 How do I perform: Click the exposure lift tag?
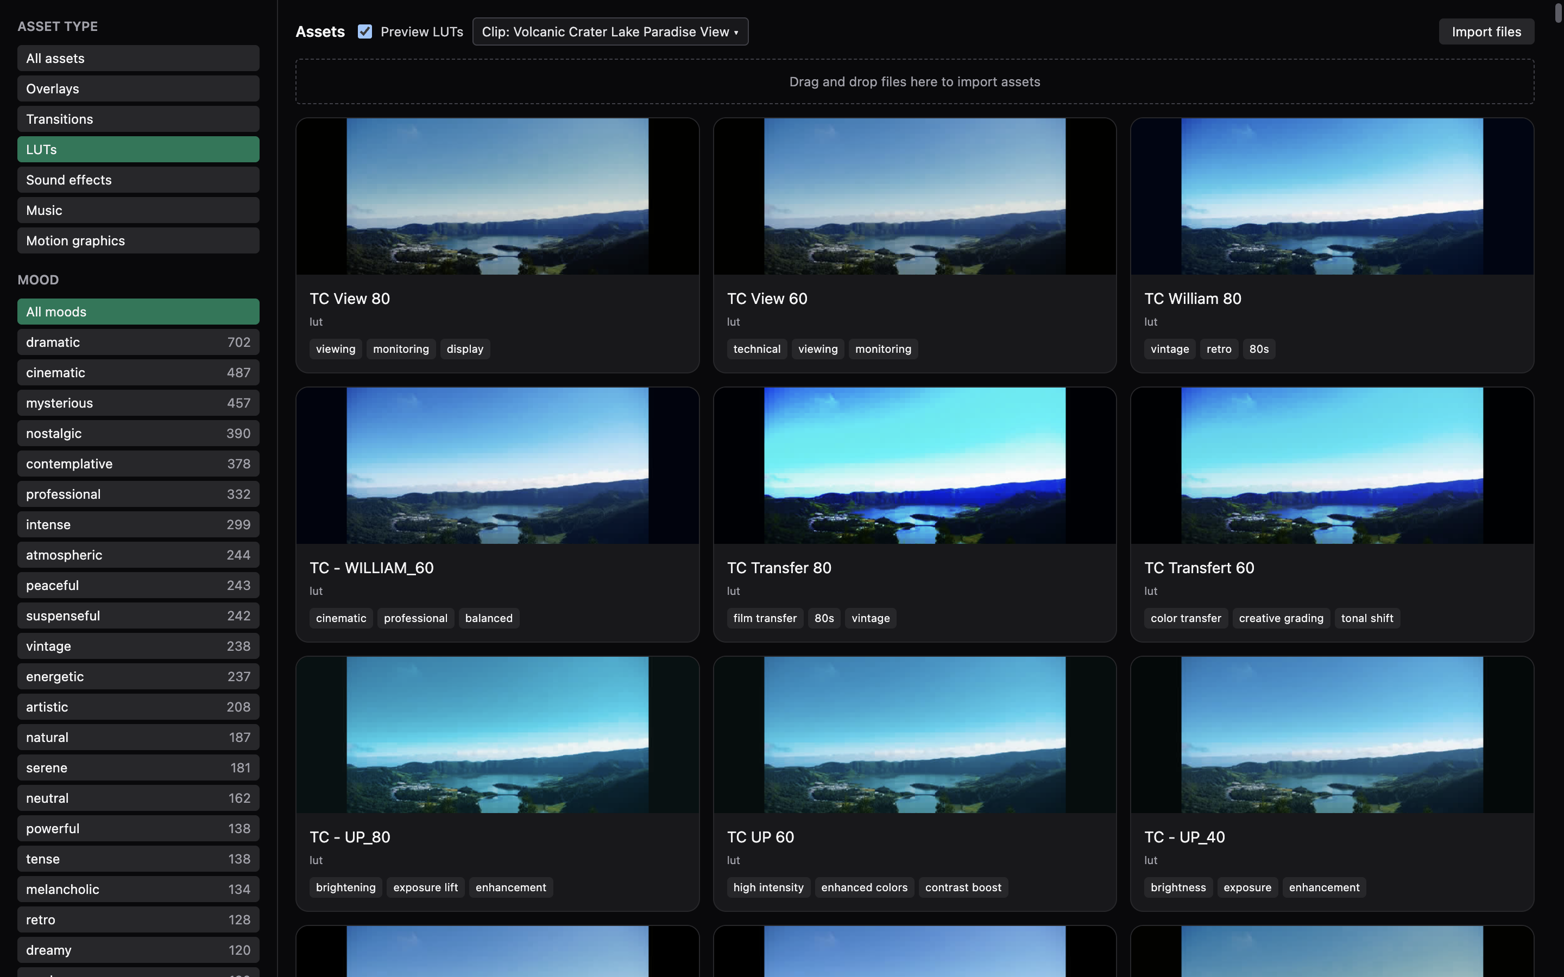click(425, 887)
